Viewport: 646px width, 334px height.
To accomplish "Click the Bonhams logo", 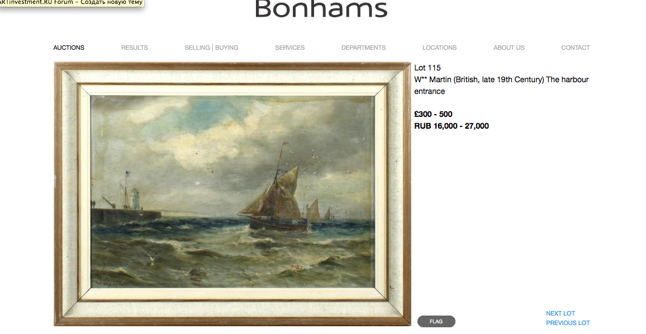I will [321, 9].
